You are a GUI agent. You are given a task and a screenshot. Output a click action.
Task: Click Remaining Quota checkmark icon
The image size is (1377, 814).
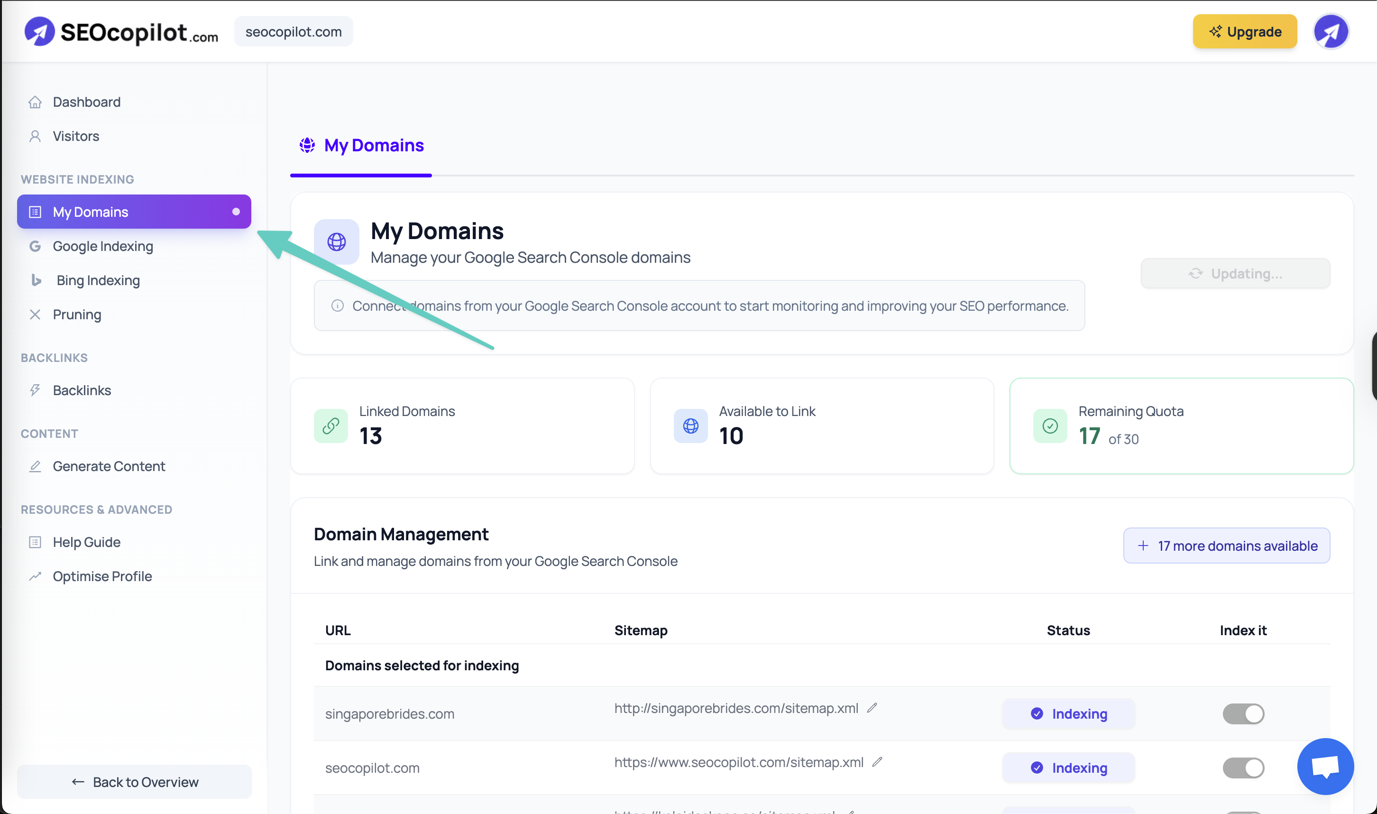[x=1050, y=425]
